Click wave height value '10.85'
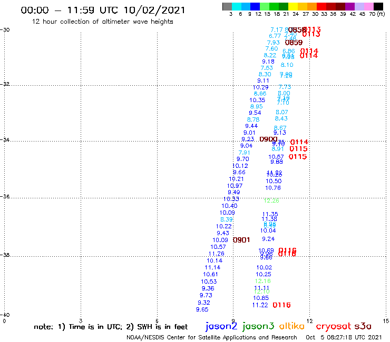The width and height of the screenshot is (390, 342). click(x=261, y=298)
